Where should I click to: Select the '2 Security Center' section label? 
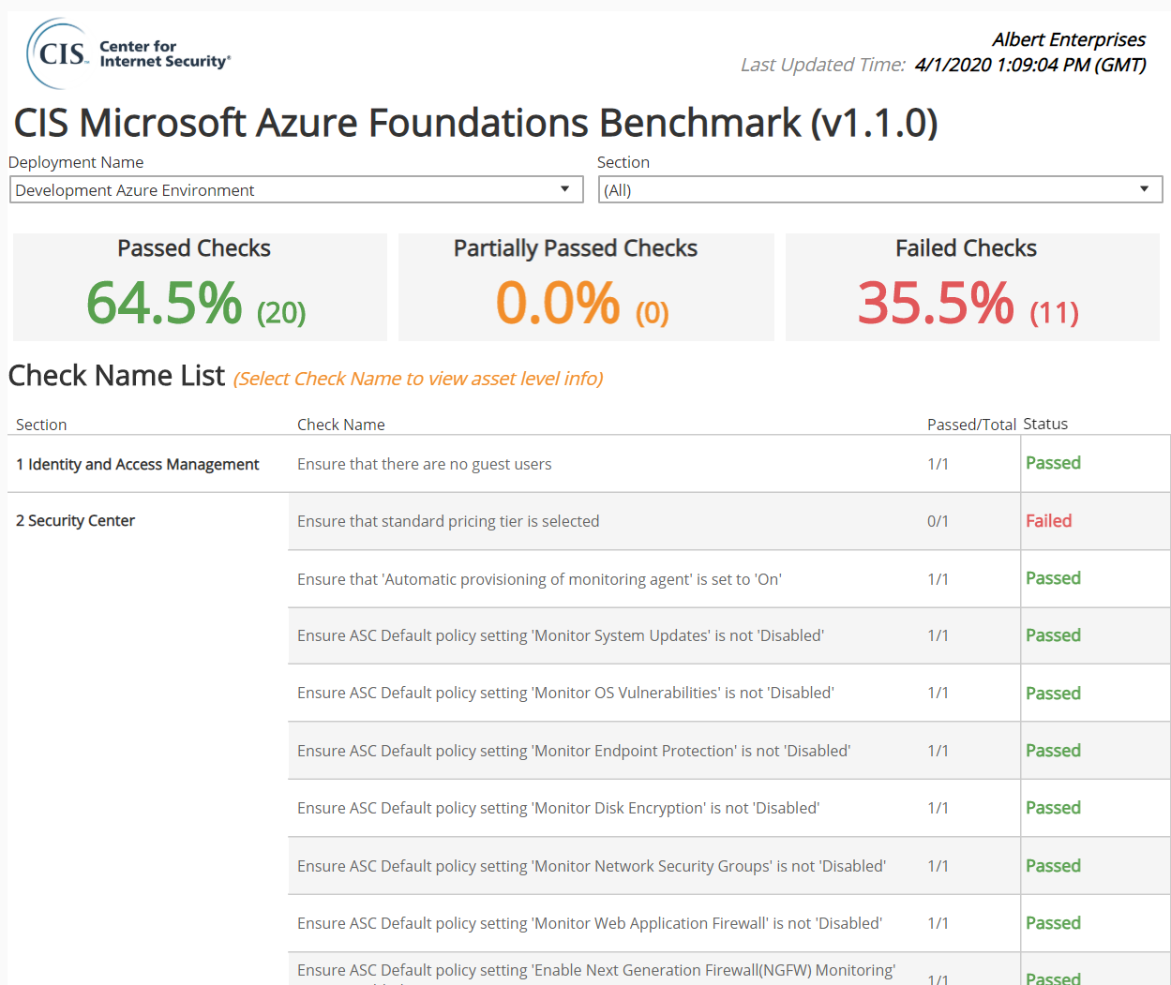pos(75,520)
